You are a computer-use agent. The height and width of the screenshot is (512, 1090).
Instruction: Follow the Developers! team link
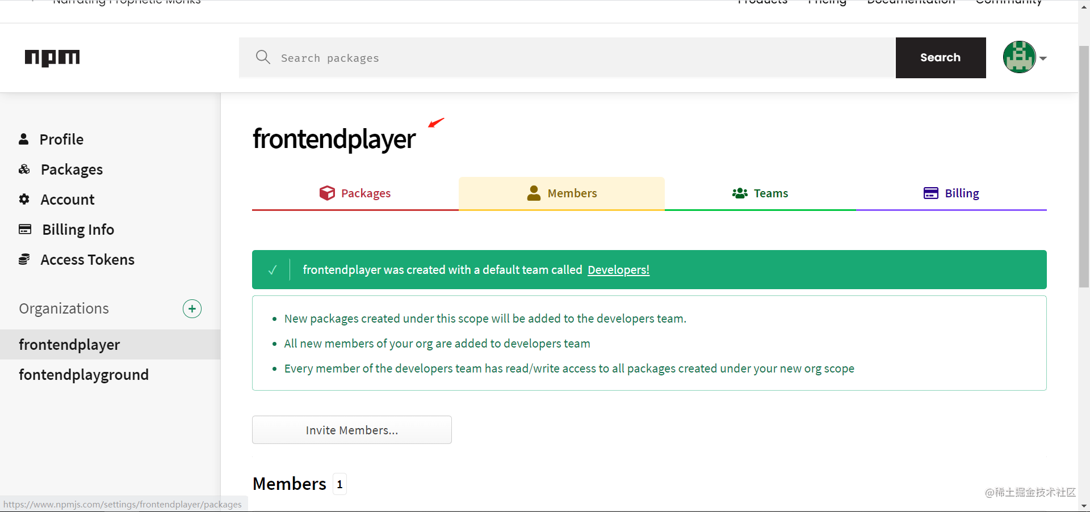pos(618,270)
